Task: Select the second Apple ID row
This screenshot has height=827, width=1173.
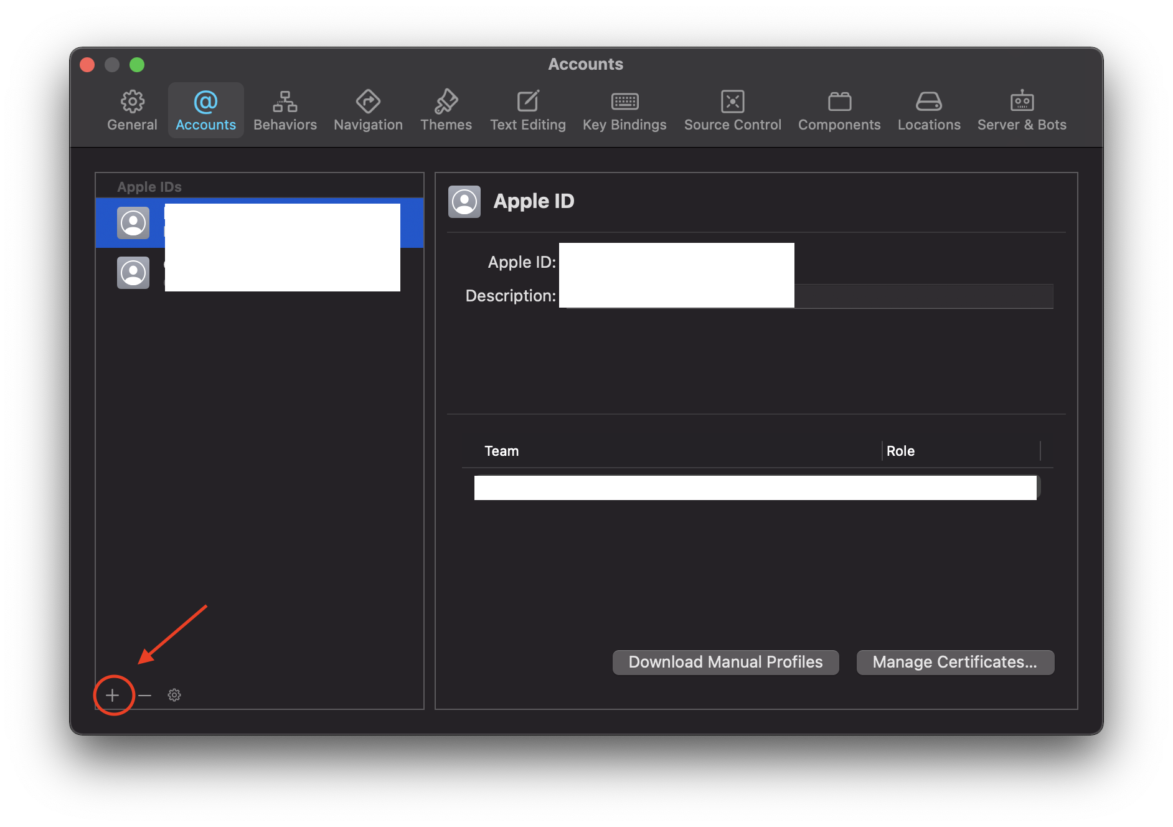Action: pos(260,273)
